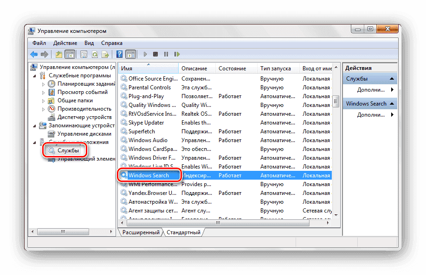Pause the selected service
426x275 pixels.
point(166,54)
